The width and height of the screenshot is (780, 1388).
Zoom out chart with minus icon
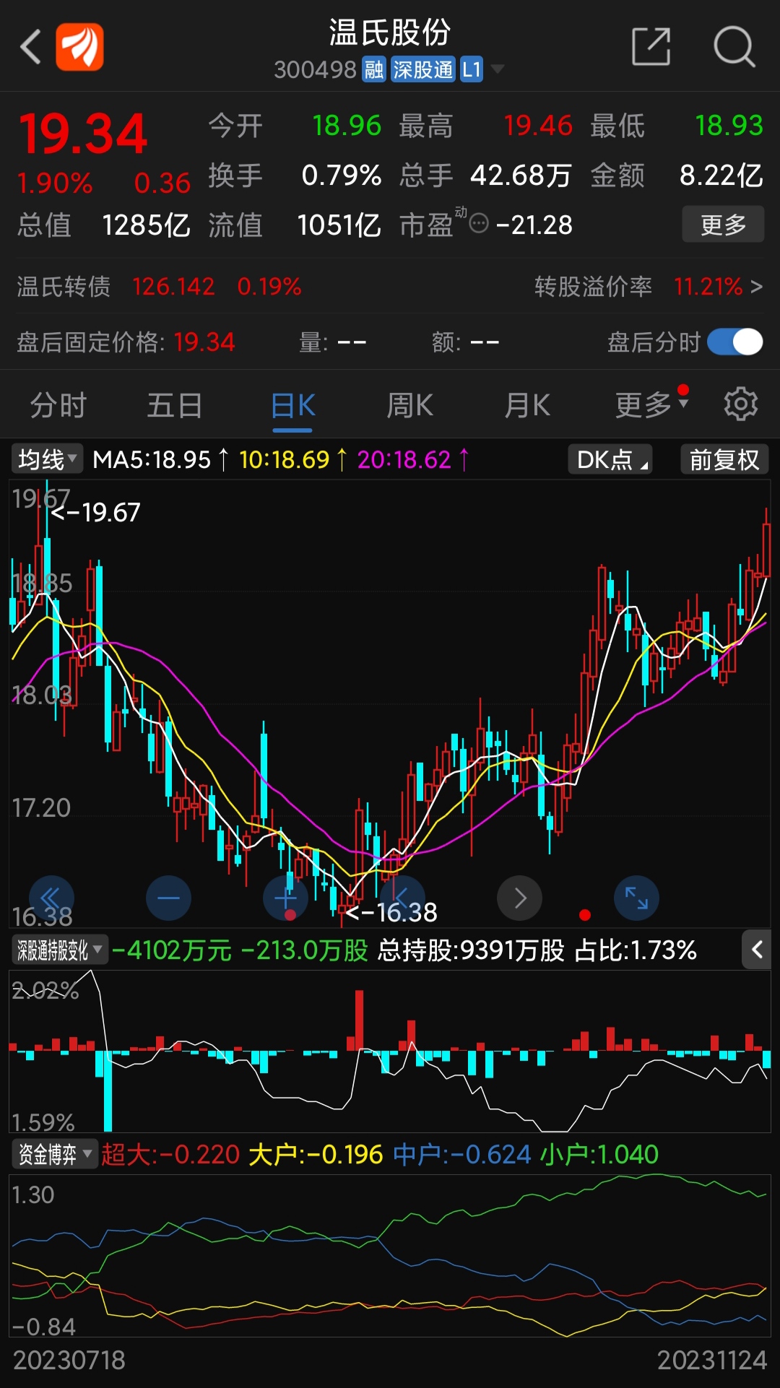(168, 898)
